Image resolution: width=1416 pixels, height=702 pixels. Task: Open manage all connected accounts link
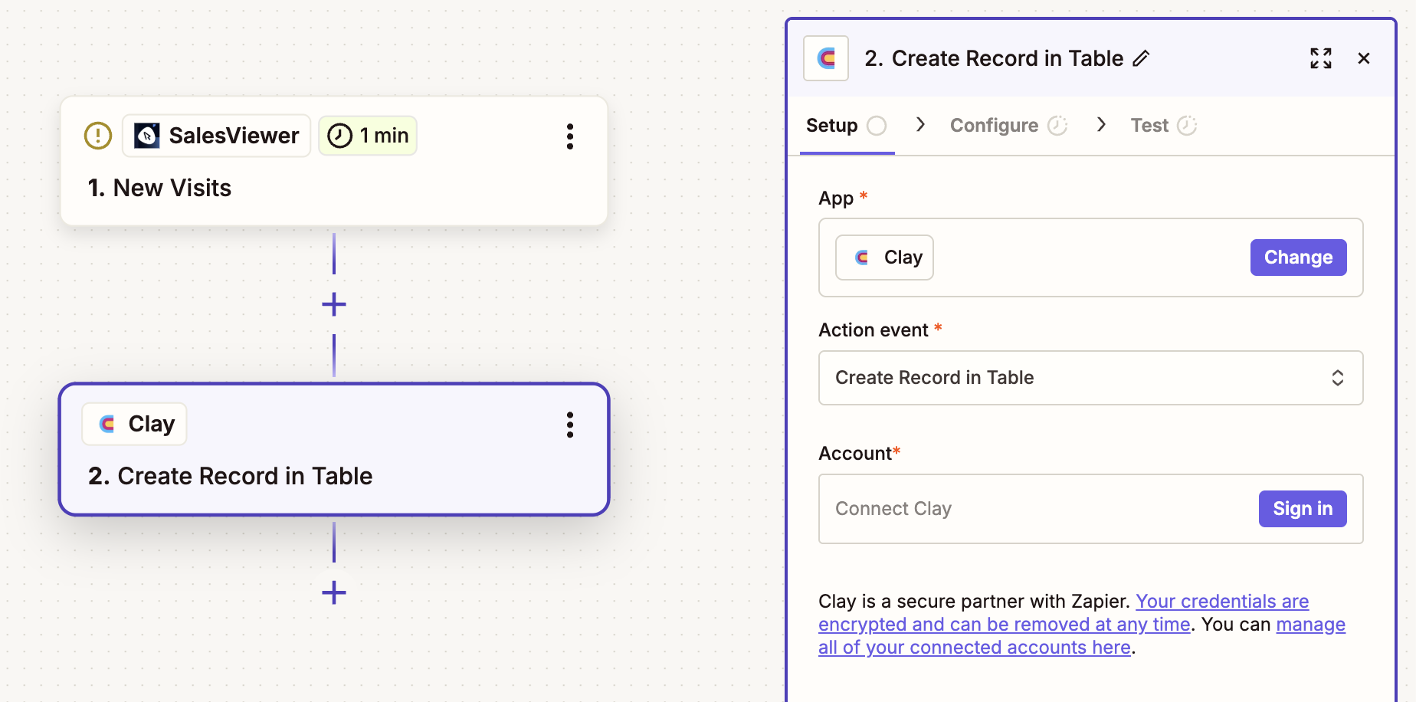(1082, 636)
